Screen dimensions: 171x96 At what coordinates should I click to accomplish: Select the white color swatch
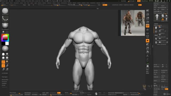(7, 43)
